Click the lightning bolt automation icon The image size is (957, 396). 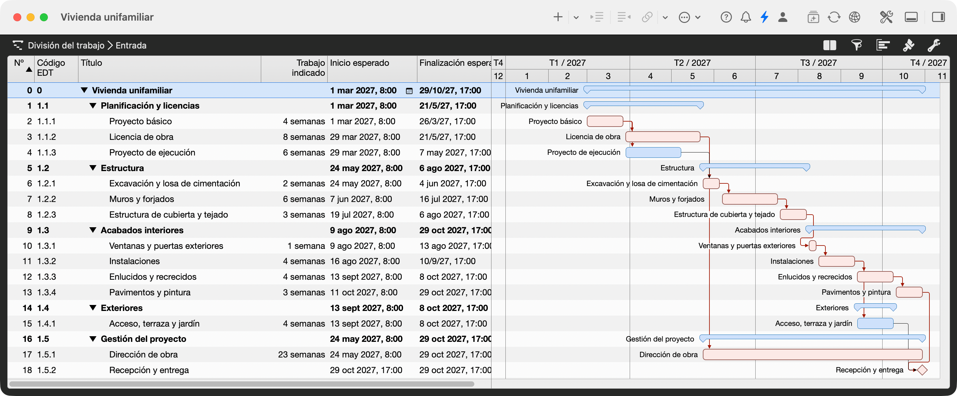pyautogui.click(x=764, y=17)
